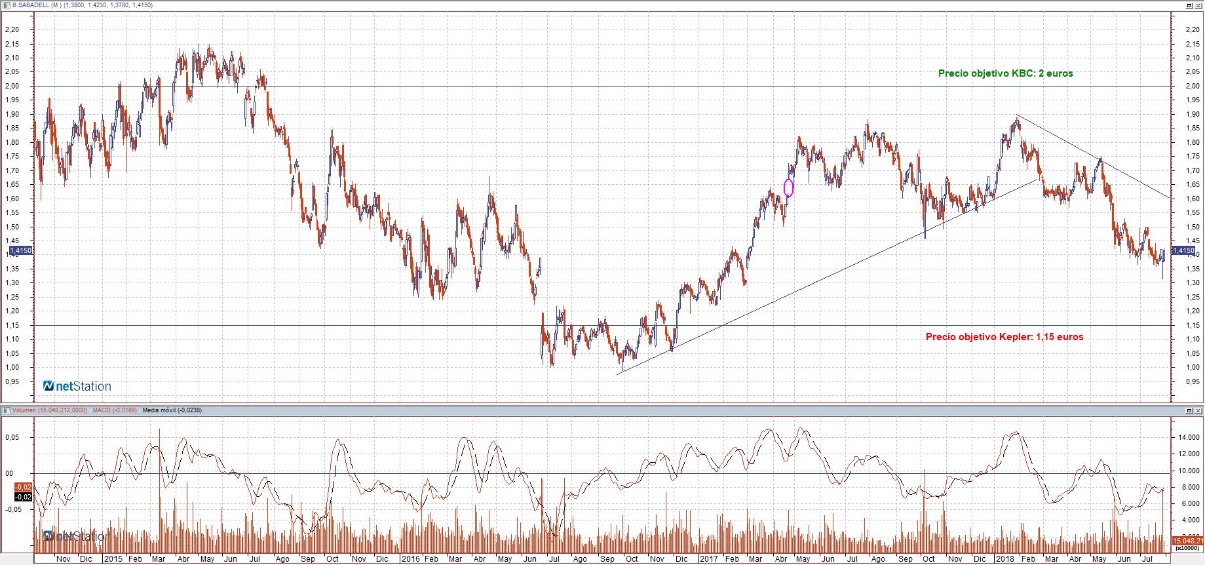Maximize the B.SABADELL price chart panel

click(1190, 5)
